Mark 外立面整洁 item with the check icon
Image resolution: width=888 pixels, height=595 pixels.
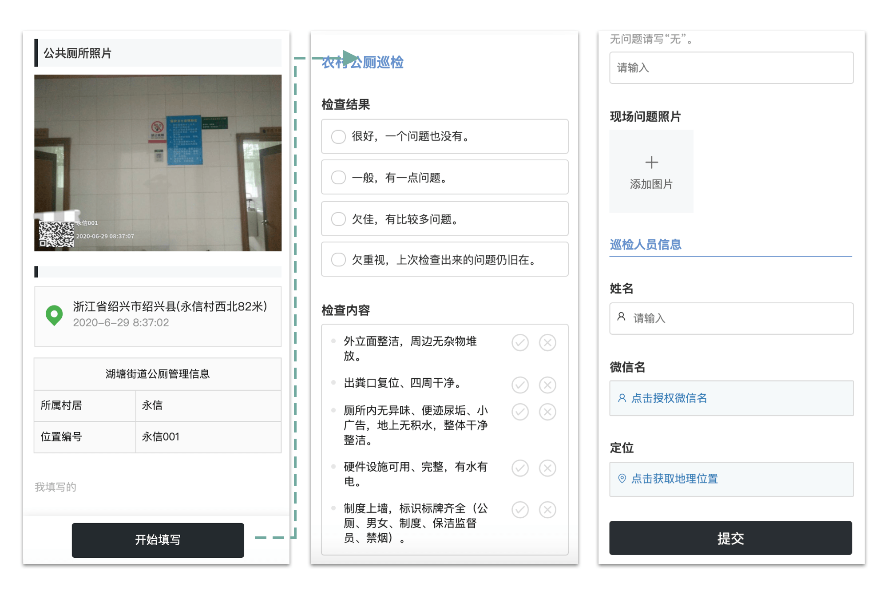point(520,343)
